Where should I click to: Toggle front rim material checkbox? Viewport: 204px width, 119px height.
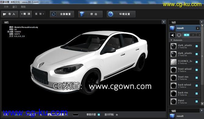pyautogui.click(x=197, y=78)
